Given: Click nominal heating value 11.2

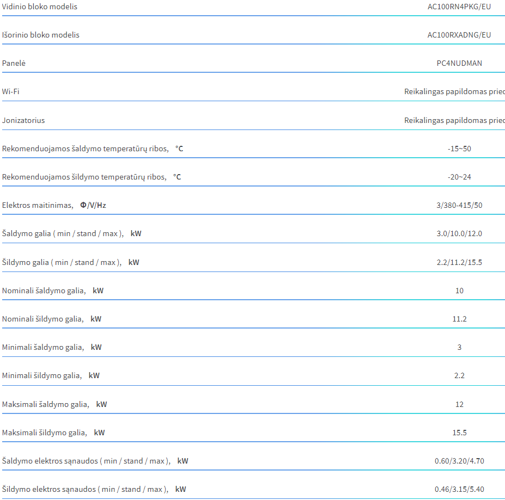Looking at the screenshot, I should pyautogui.click(x=459, y=319).
